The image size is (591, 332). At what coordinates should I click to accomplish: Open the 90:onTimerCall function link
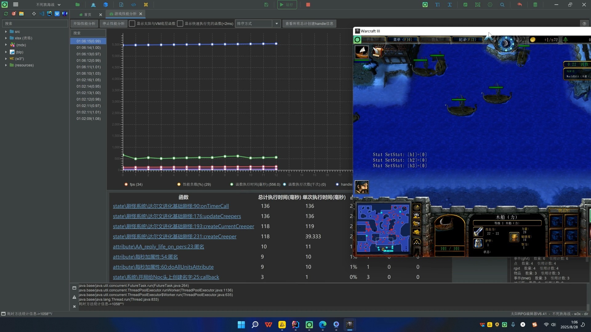click(x=171, y=206)
